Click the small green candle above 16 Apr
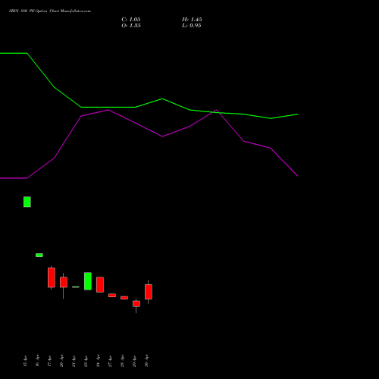The width and height of the screenshot is (379, 379). [39, 255]
